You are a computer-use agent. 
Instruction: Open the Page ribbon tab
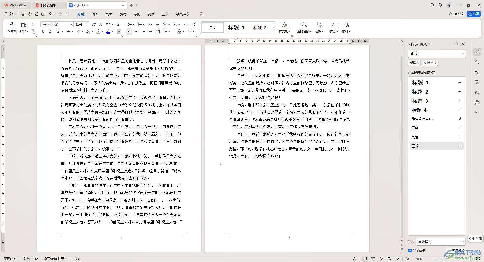109,14
